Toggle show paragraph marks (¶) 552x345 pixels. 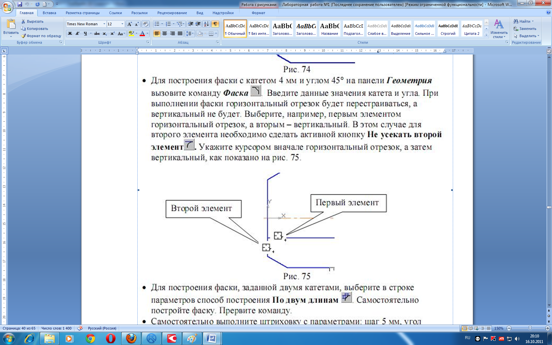[215, 24]
